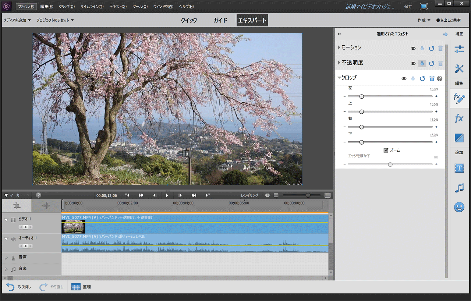The image size is (471, 301).
Task: Open the マーカー dropdown
Action: (x=17, y=195)
